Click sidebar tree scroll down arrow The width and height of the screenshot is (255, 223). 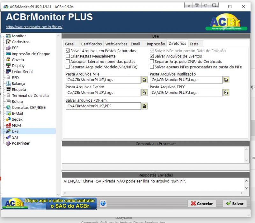tap(58, 195)
